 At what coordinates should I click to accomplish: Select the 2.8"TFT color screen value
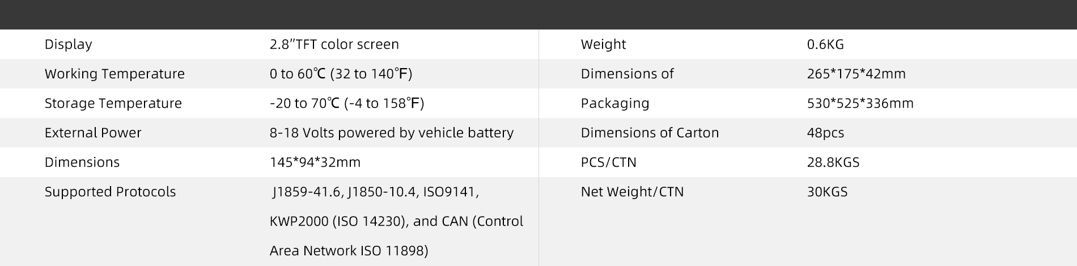pyautogui.click(x=334, y=44)
